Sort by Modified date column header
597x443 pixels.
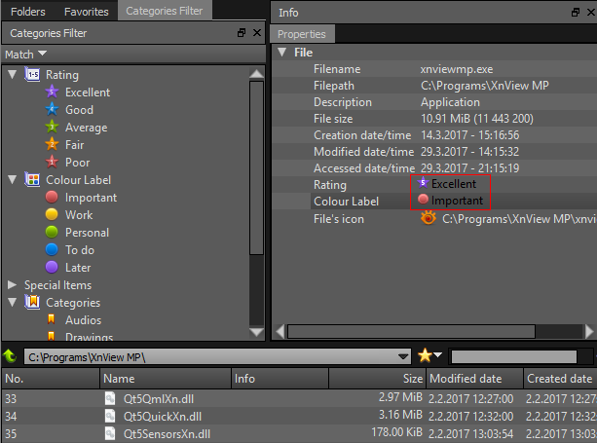[x=474, y=379]
